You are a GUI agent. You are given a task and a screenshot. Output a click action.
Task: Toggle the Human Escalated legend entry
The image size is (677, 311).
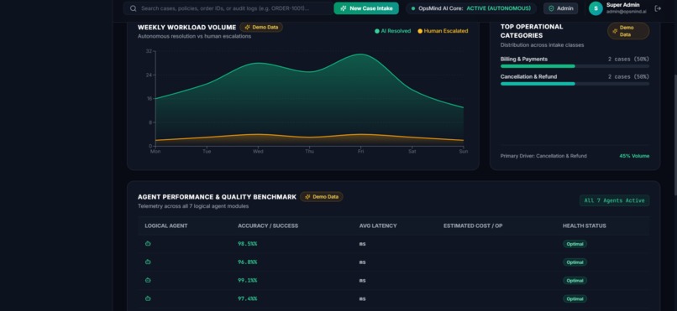(x=443, y=31)
